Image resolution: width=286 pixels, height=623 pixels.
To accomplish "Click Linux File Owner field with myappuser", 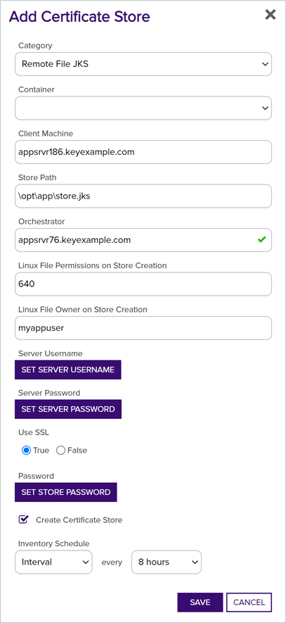I will tap(143, 328).
